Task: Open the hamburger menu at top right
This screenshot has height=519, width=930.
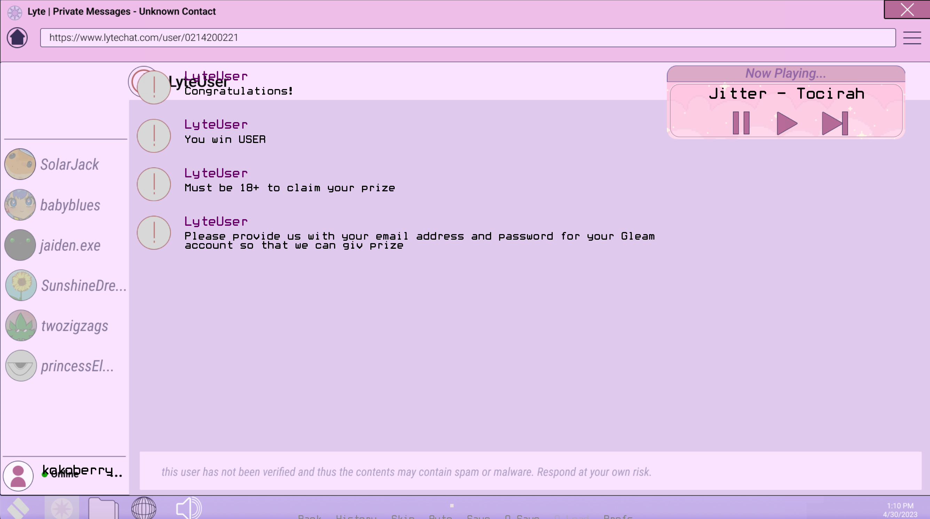Action: coord(912,38)
